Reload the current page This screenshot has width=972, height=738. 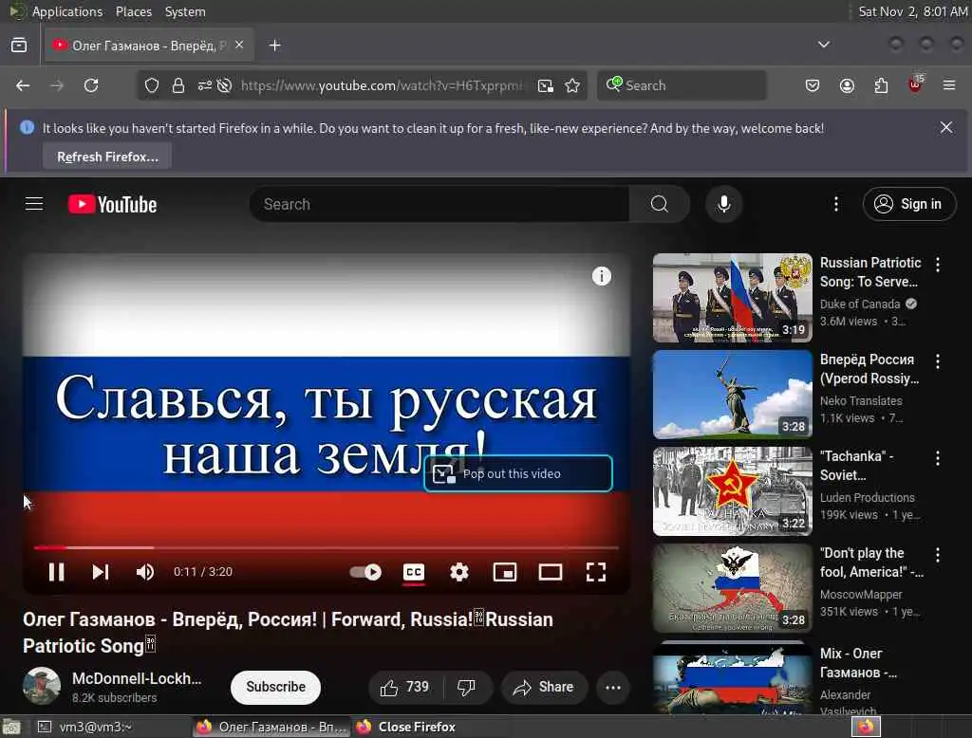point(91,85)
